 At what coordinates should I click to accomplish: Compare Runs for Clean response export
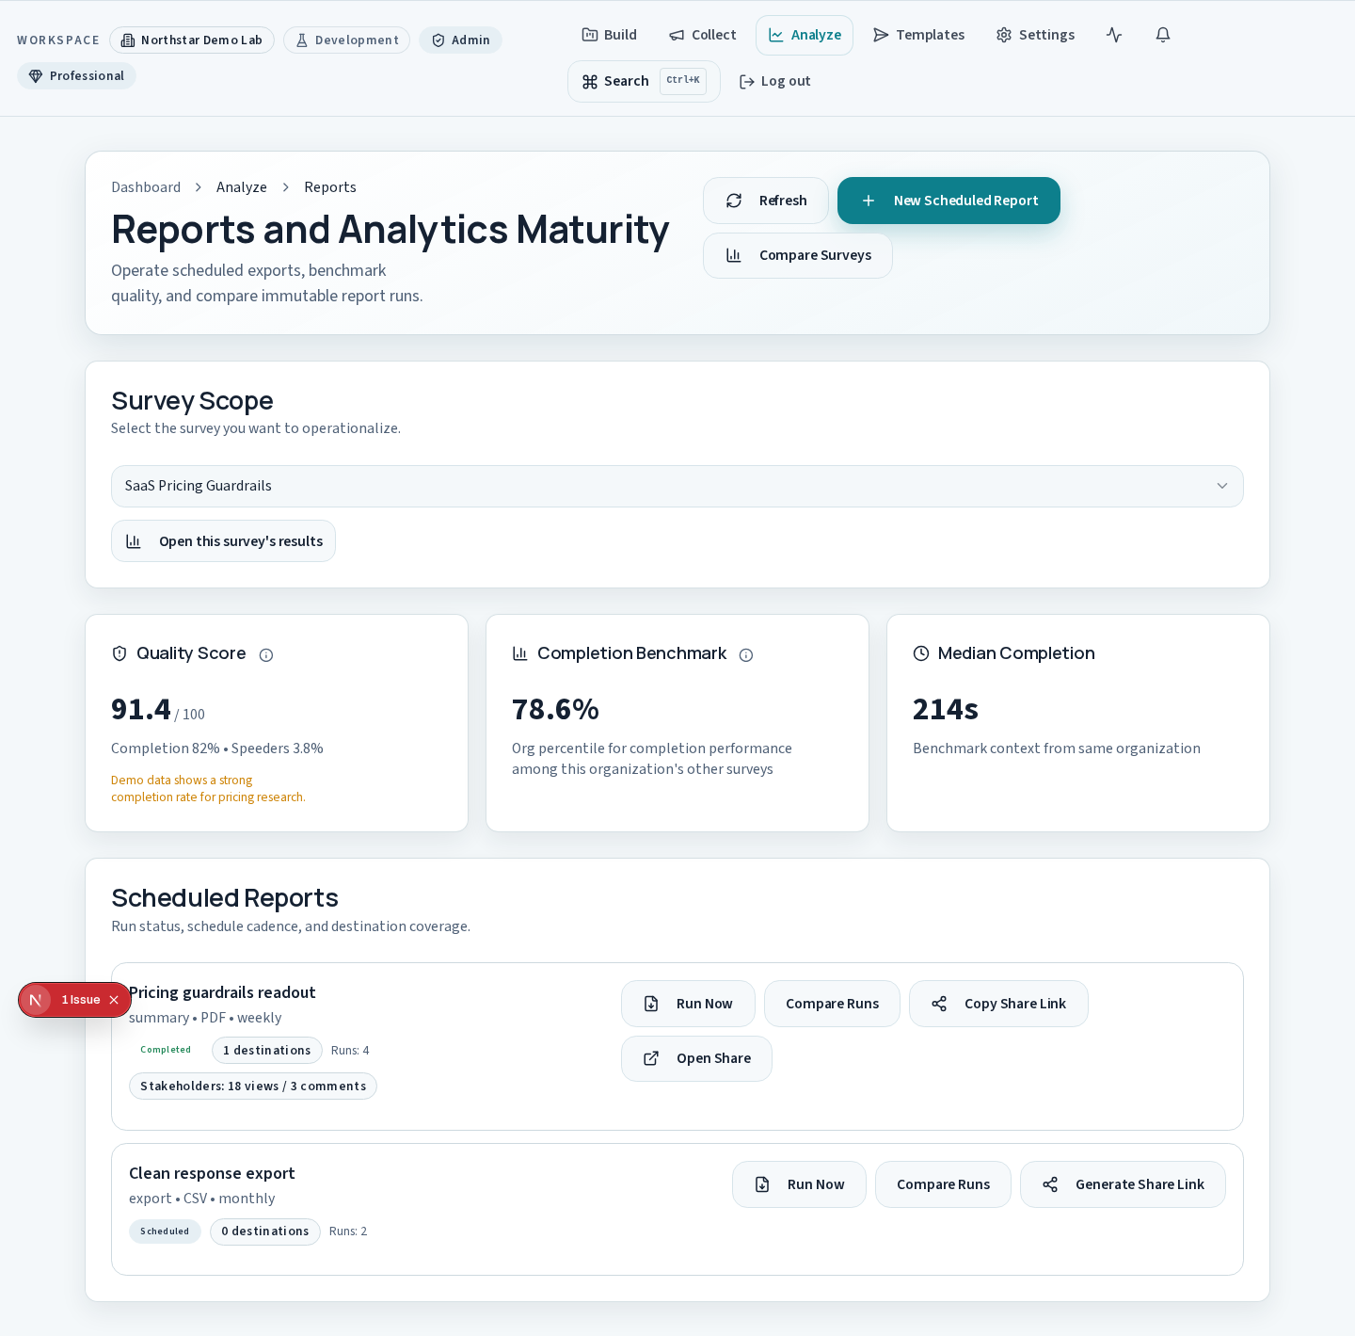click(943, 1184)
